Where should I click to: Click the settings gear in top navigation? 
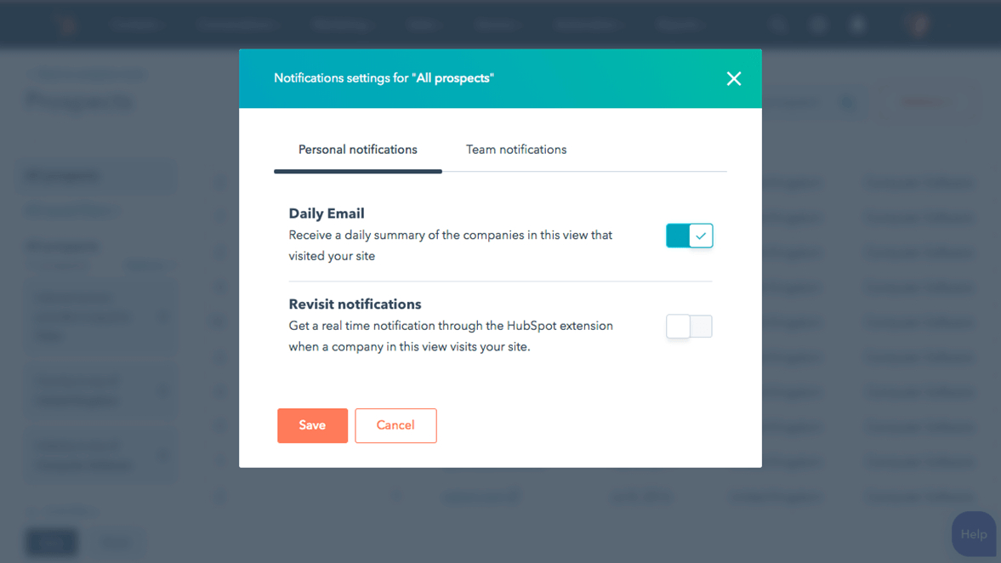tap(818, 25)
